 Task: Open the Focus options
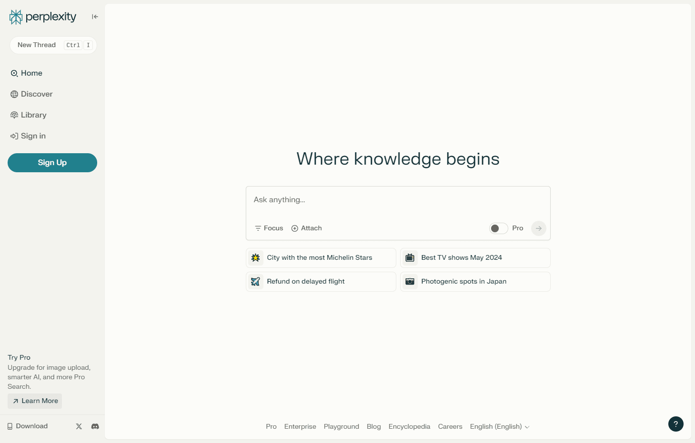(x=269, y=228)
